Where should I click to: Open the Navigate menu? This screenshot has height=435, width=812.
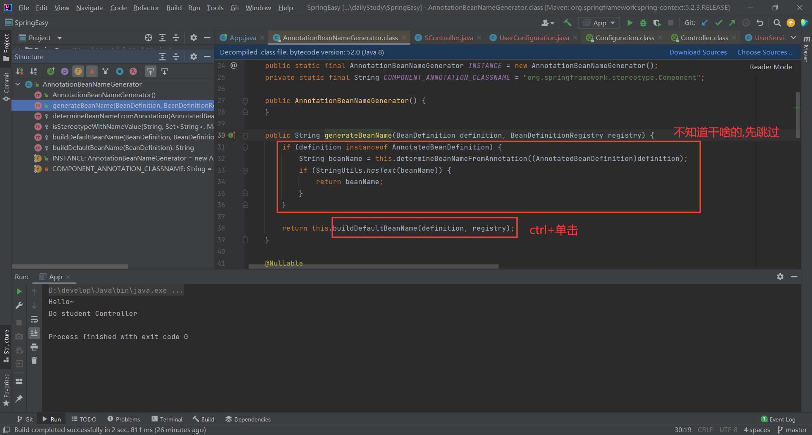click(90, 8)
